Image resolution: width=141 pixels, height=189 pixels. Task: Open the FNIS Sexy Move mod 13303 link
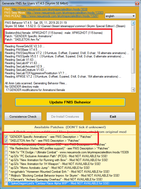[x=65, y=13]
